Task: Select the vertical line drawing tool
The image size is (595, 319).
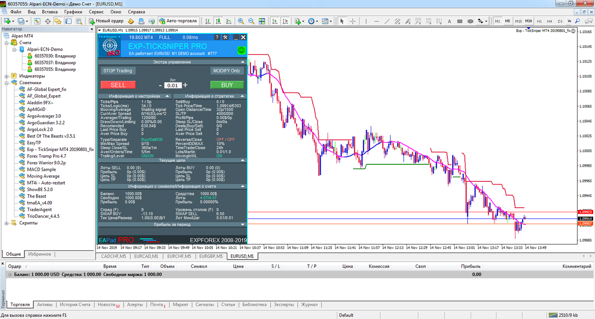Action: click(366, 21)
